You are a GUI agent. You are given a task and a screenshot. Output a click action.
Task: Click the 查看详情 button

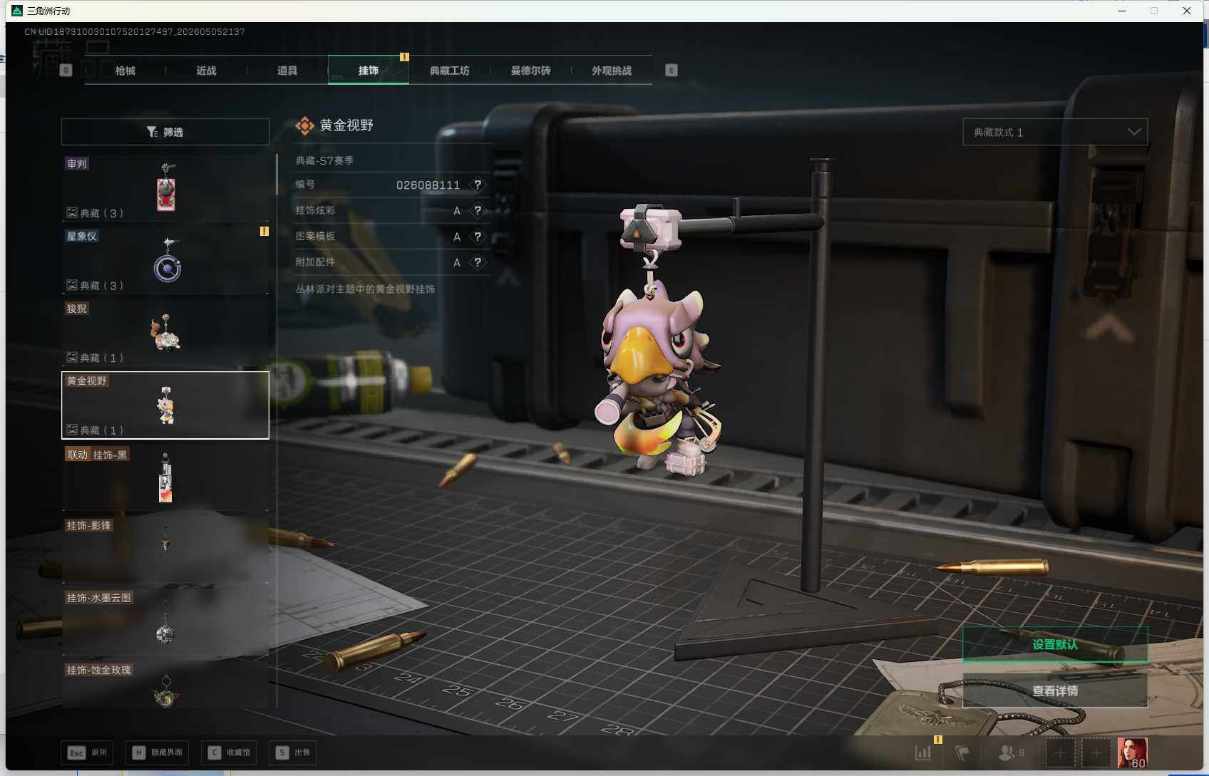coord(1055,690)
